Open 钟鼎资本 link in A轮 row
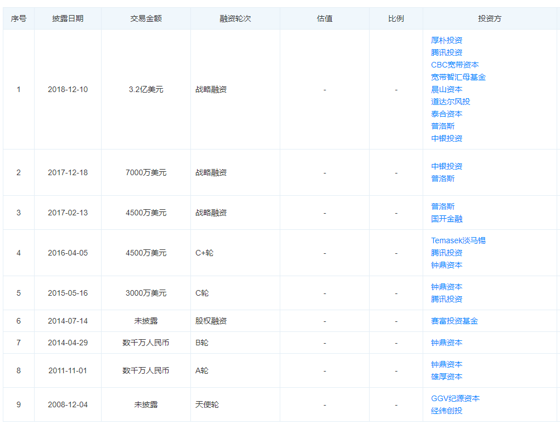 point(447,364)
